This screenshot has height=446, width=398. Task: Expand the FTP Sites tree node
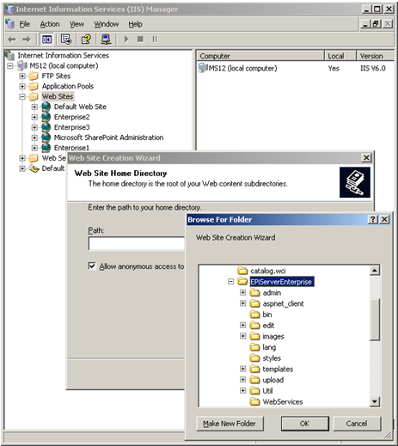22,76
